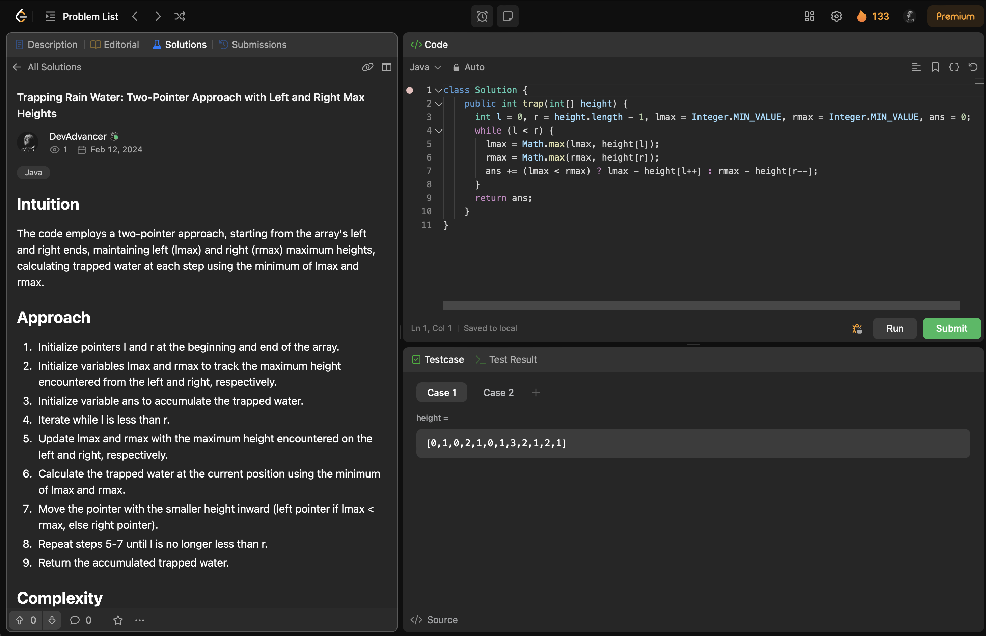The height and width of the screenshot is (636, 986).
Task: Click the height input field
Action: [693, 443]
